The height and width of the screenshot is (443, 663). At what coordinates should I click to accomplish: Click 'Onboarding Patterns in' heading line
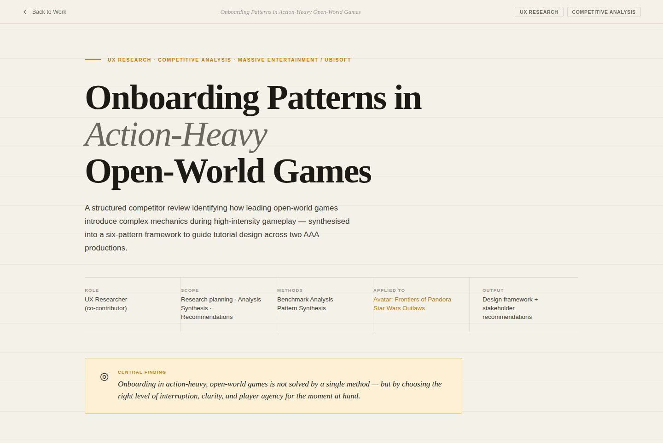tap(253, 97)
